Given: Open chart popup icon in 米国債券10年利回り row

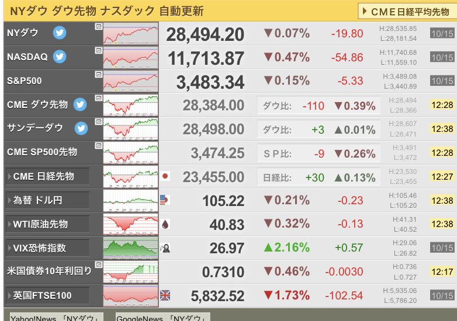Looking at the screenshot, I should click(99, 264).
